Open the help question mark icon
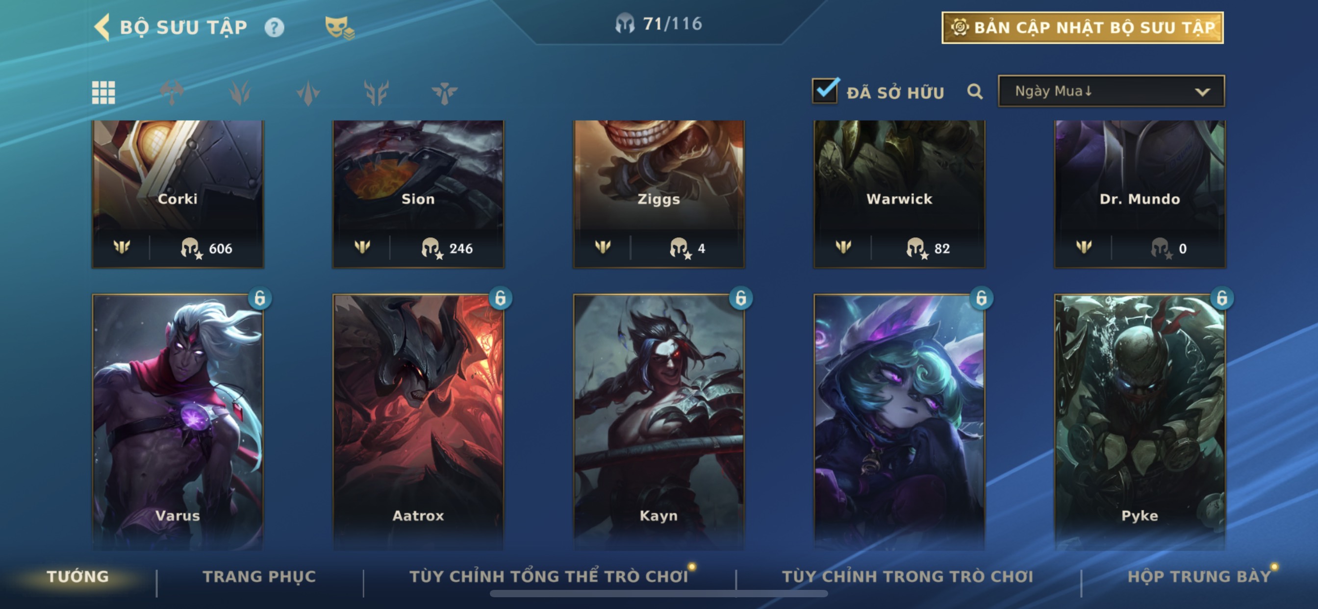 (274, 27)
